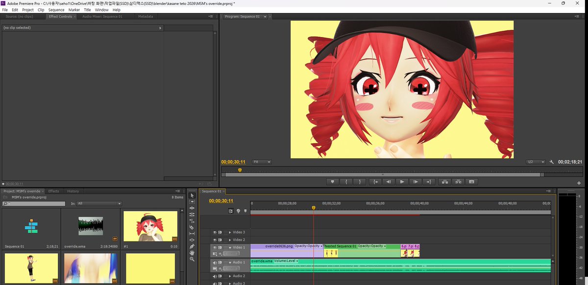Switch to the History tab

pyautogui.click(x=73, y=191)
